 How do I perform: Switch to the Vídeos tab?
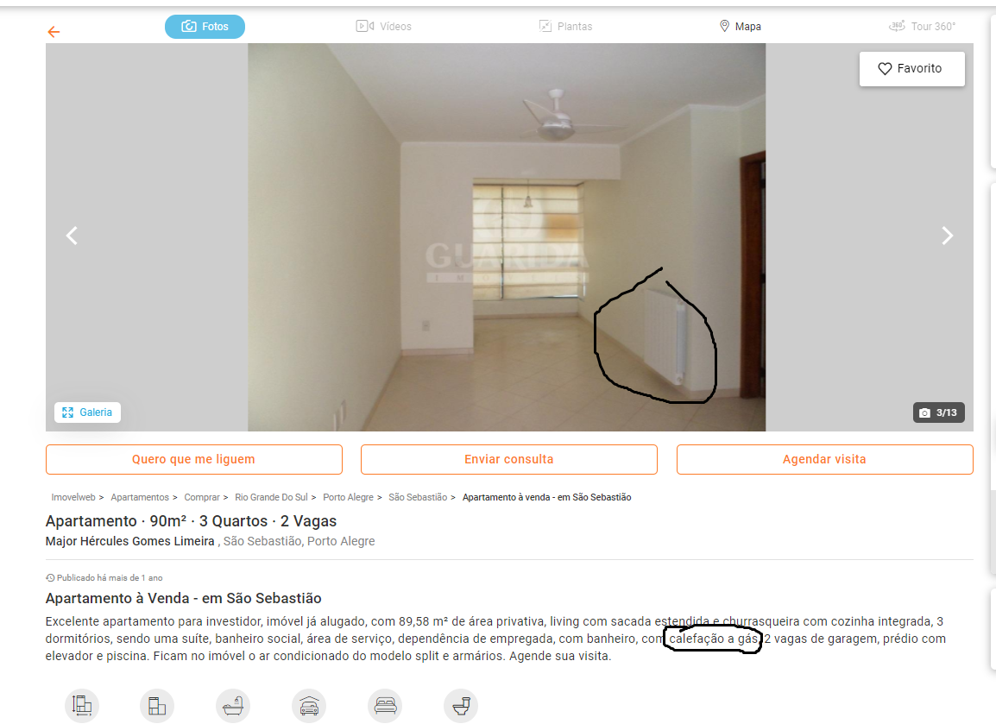click(384, 26)
